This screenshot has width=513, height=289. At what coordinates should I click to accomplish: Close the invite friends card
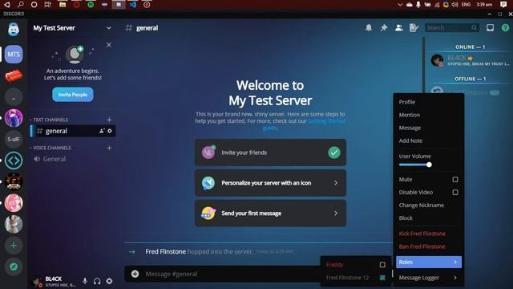coord(109,45)
